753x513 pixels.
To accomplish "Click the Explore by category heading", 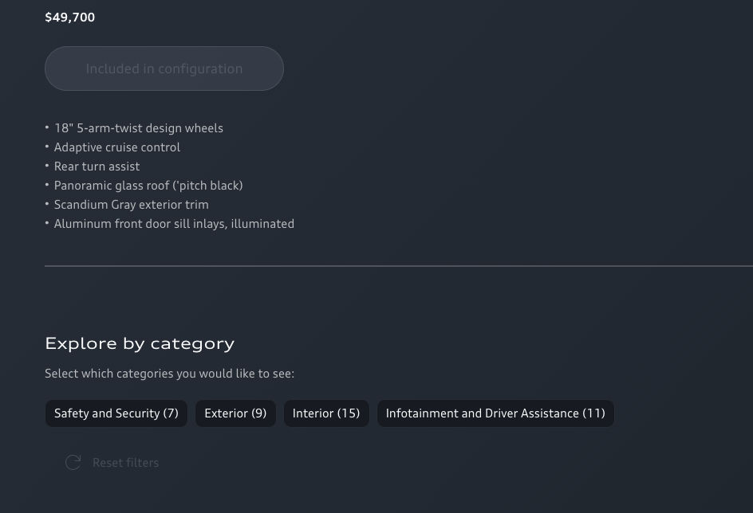I will 140,343.
